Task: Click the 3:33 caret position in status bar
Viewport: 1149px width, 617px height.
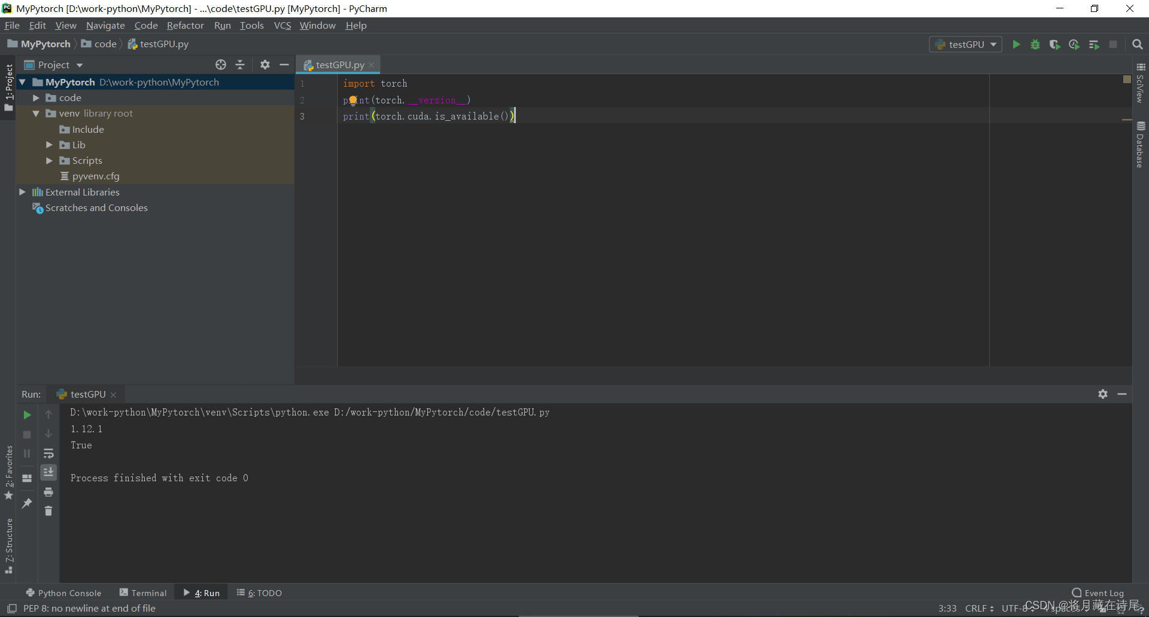Action: pyautogui.click(x=947, y=609)
